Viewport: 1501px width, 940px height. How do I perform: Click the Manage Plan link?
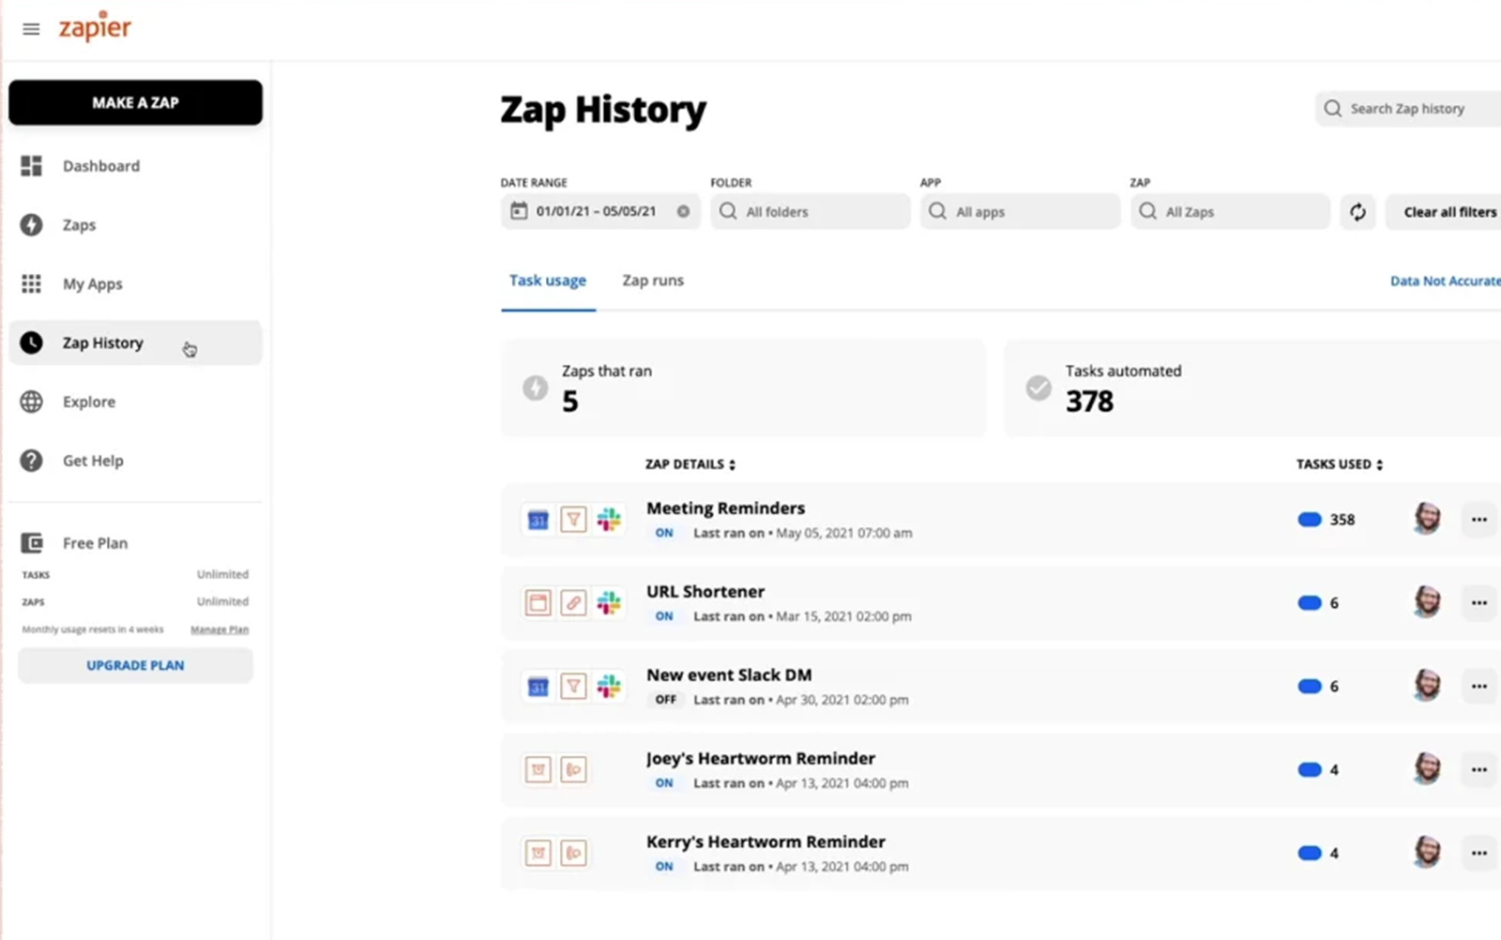220,629
